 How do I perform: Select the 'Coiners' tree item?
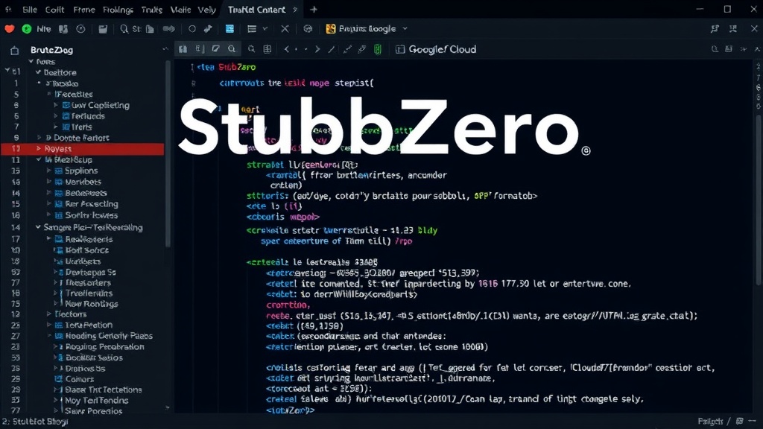click(79, 379)
